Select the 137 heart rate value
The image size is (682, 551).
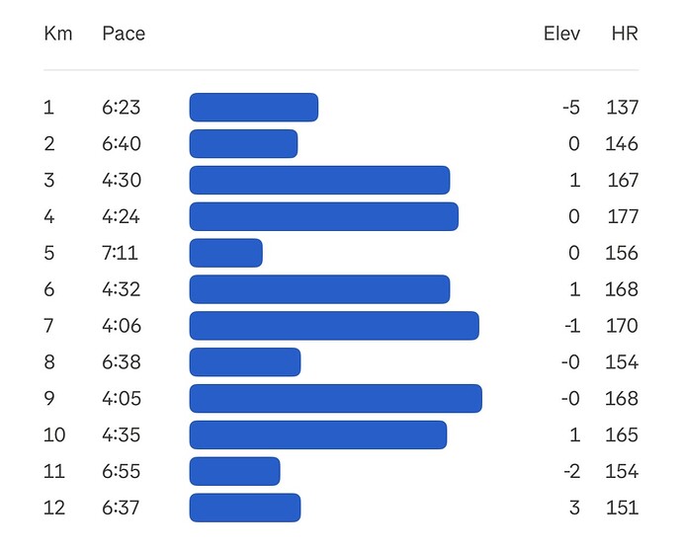tap(622, 108)
